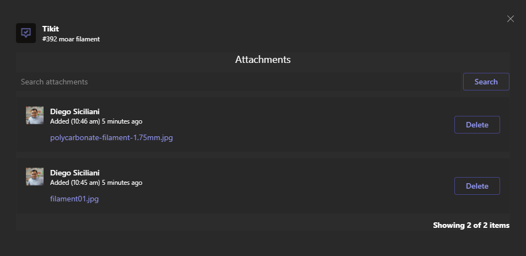Open the filament01.jpg attachment link

pyautogui.click(x=74, y=199)
